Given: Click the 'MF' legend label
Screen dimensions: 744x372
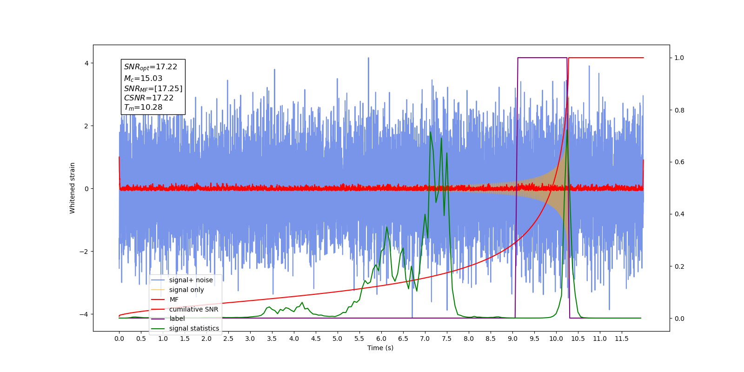Looking at the screenshot, I should coord(174,299).
